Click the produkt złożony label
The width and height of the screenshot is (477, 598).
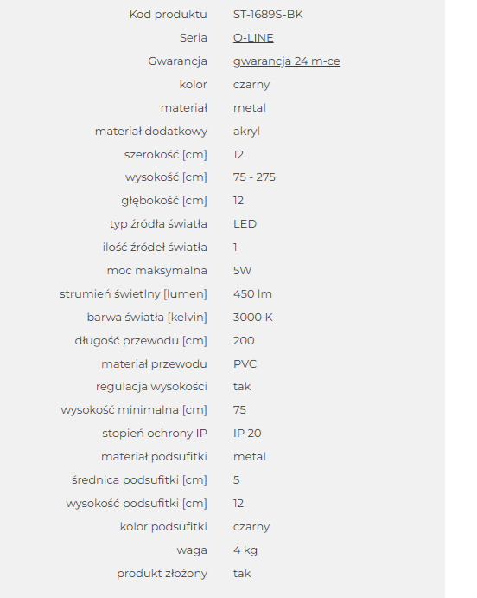tap(162, 574)
